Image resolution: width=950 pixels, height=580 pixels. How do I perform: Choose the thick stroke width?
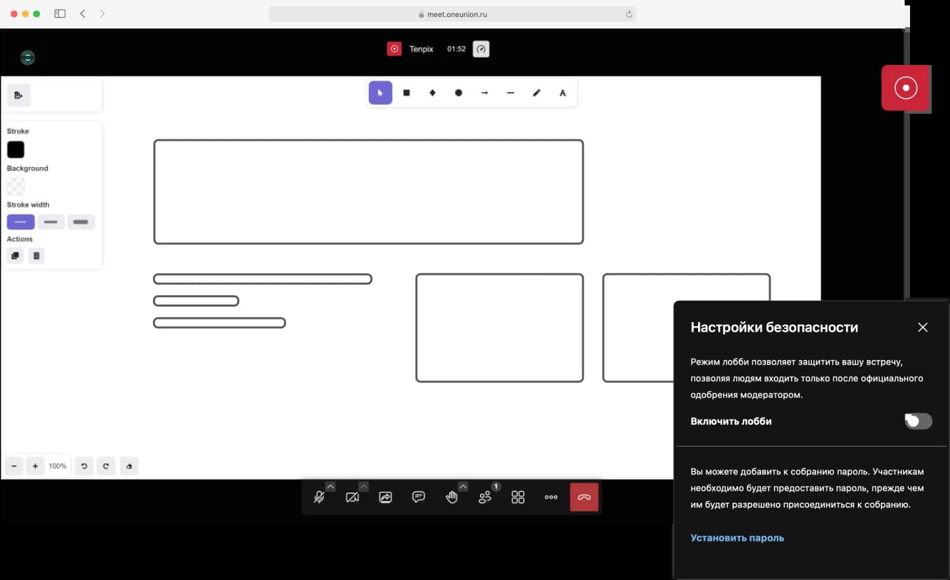(x=81, y=222)
